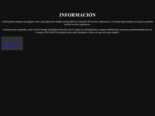Click the INFORMACIÓN heading
This screenshot has height=116, width=155.
pyautogui.click(x=77, y=15)
